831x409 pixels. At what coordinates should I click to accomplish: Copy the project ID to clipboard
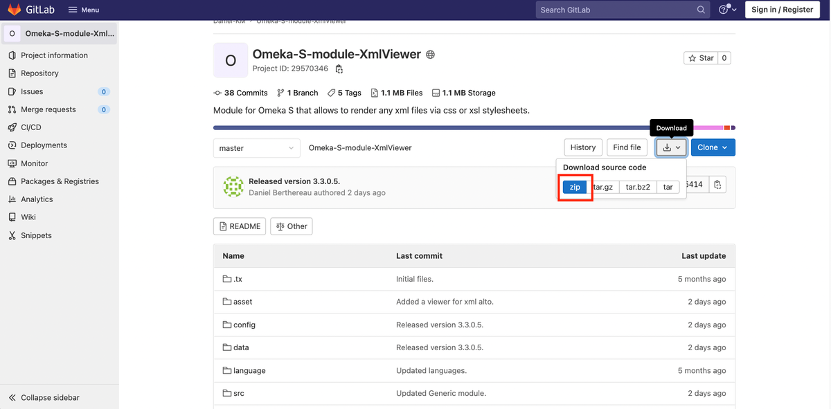pos(339,69)
